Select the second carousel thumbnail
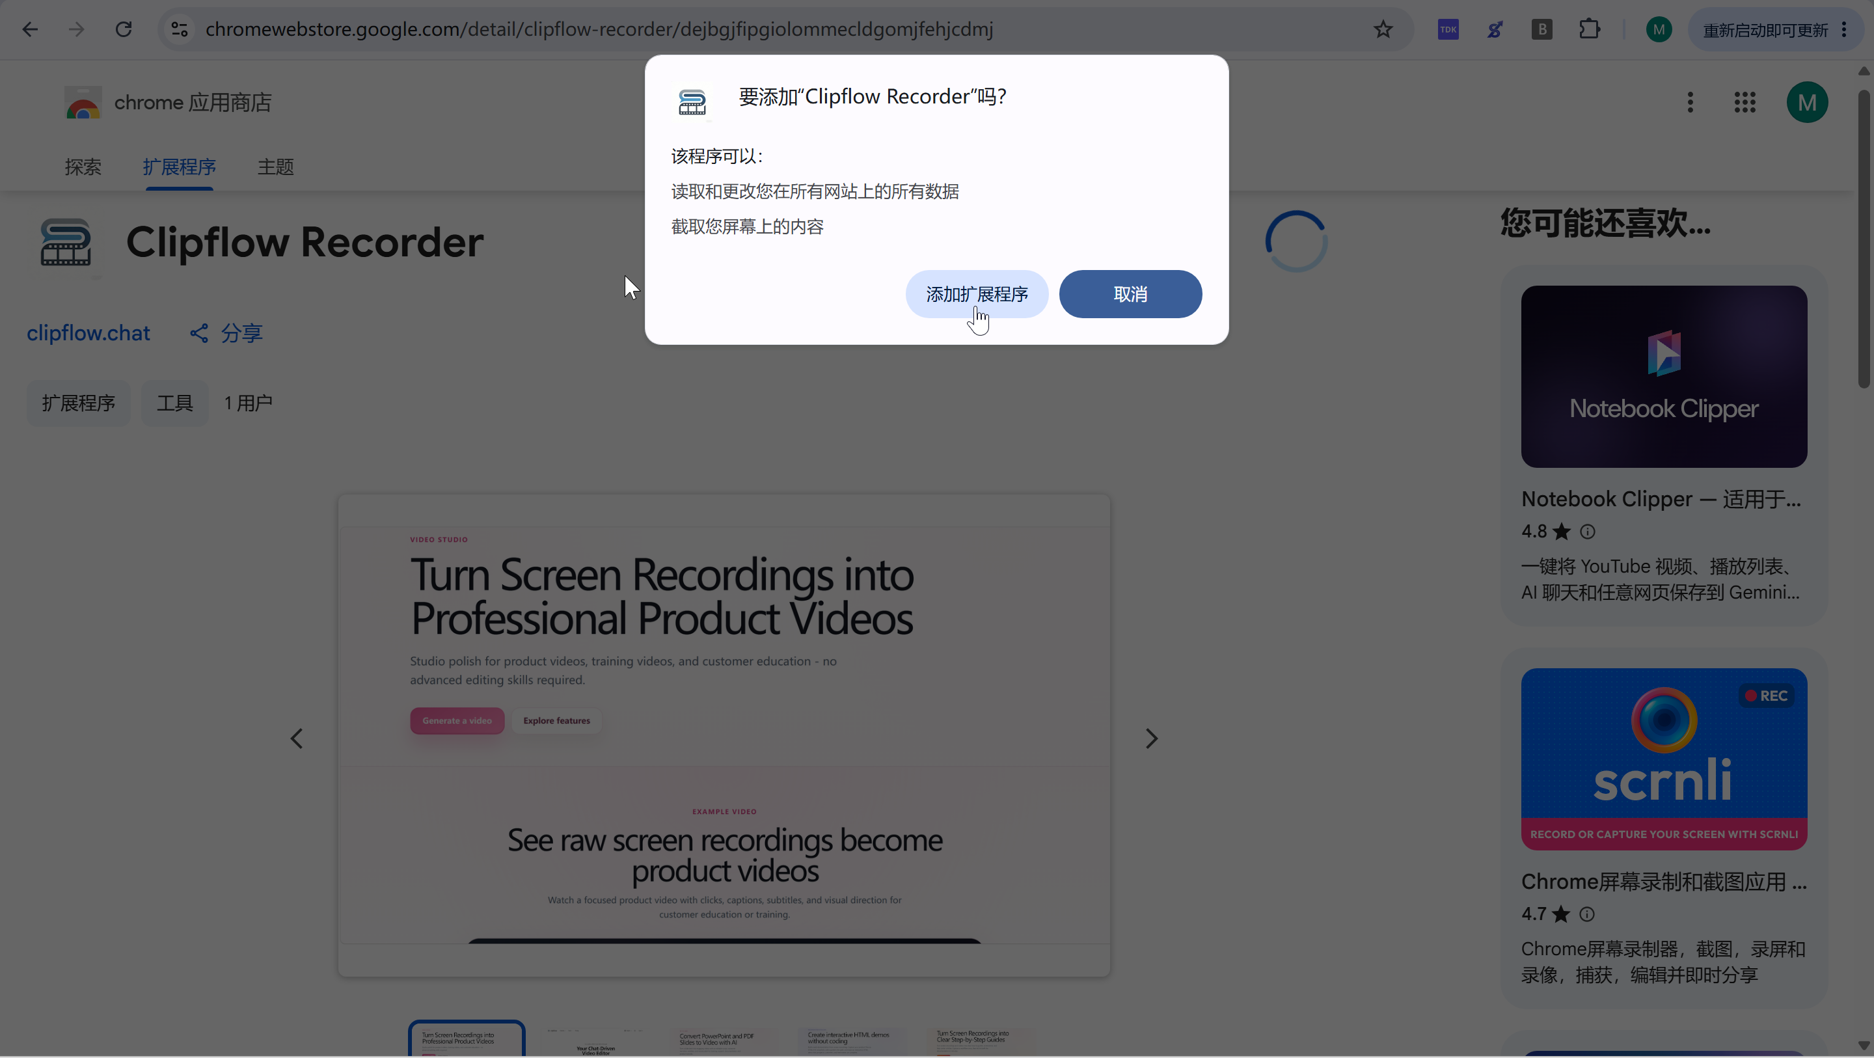1874x1058 pixels. [x=596, y=1040]
